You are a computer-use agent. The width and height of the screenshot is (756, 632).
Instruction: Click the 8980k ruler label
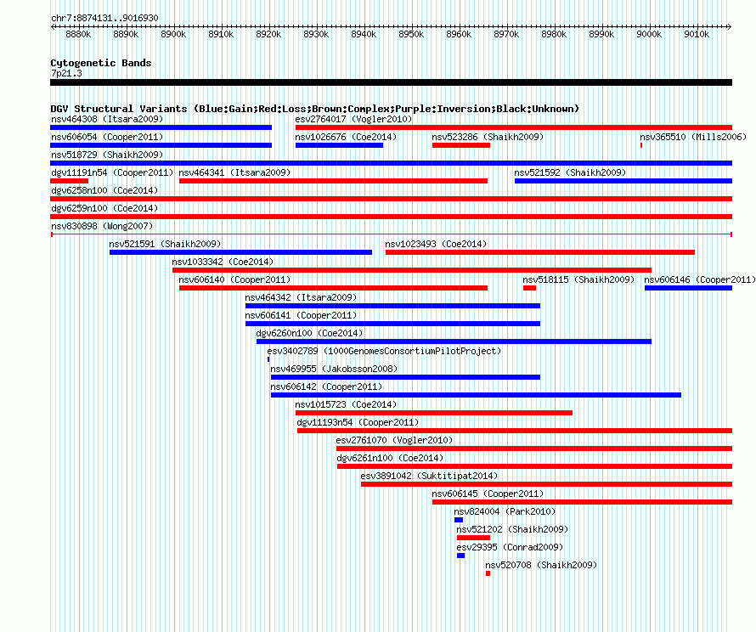pos(554,34)
